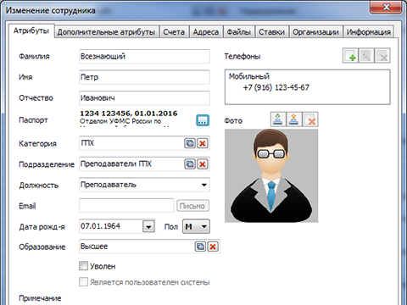Open the Ставки tab
407x305 pixels.
272,32
